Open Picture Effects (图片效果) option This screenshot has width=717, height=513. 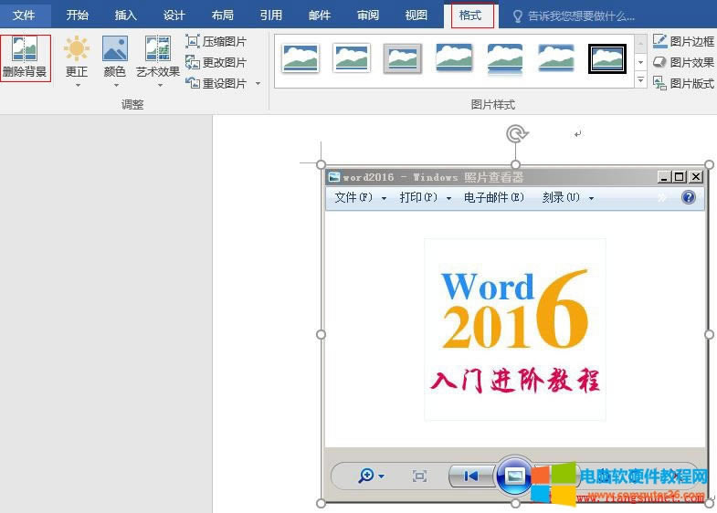[x=683, y=62]
